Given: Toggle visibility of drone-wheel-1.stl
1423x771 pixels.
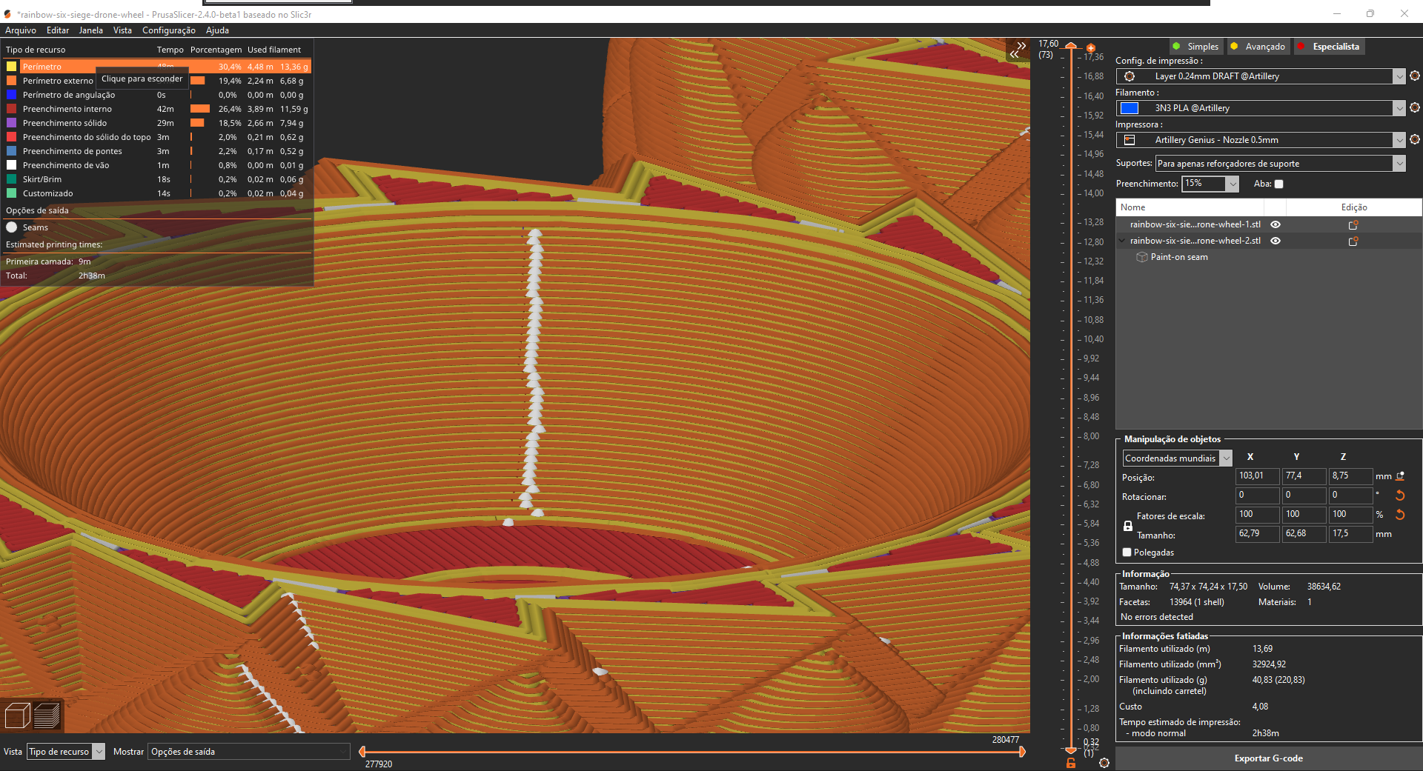Looking at the screenshot, I should [1276, 224].
